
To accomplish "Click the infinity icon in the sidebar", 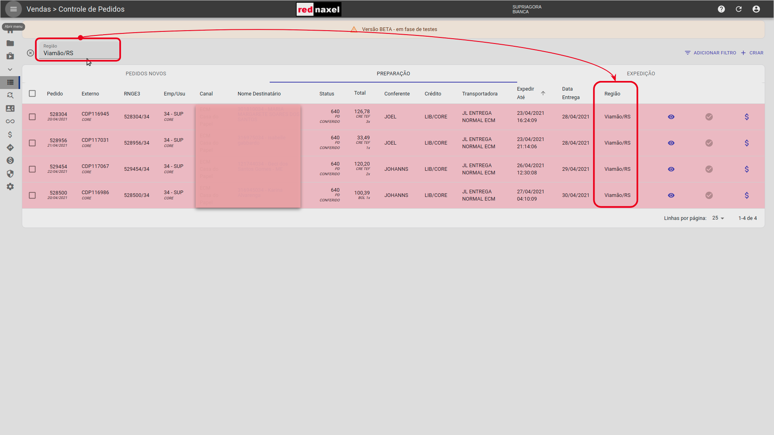I will tap(10, 121).
